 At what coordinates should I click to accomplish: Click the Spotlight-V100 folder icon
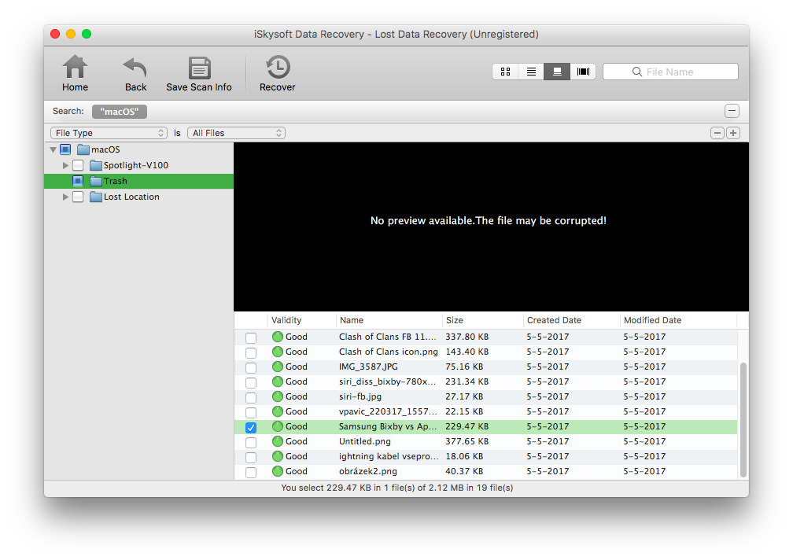tap(96, 165)
